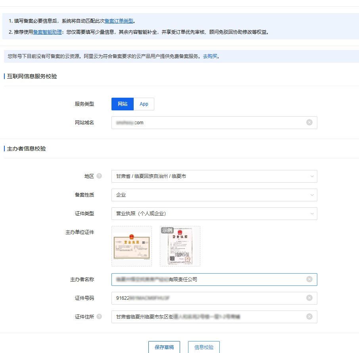This screenshot has width=359, height=353.
Task: View the uploaded business license image
Action: (132, 246)
